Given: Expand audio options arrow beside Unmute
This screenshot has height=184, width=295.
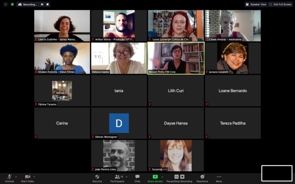Looking at the screenshot, I should click(16, 177).
